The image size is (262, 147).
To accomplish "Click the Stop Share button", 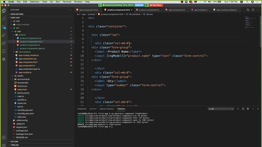I will (x=156, y=5).
